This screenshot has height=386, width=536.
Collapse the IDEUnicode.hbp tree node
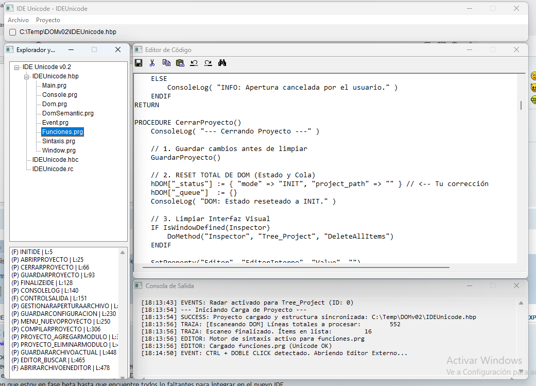(x=26, y=77)
